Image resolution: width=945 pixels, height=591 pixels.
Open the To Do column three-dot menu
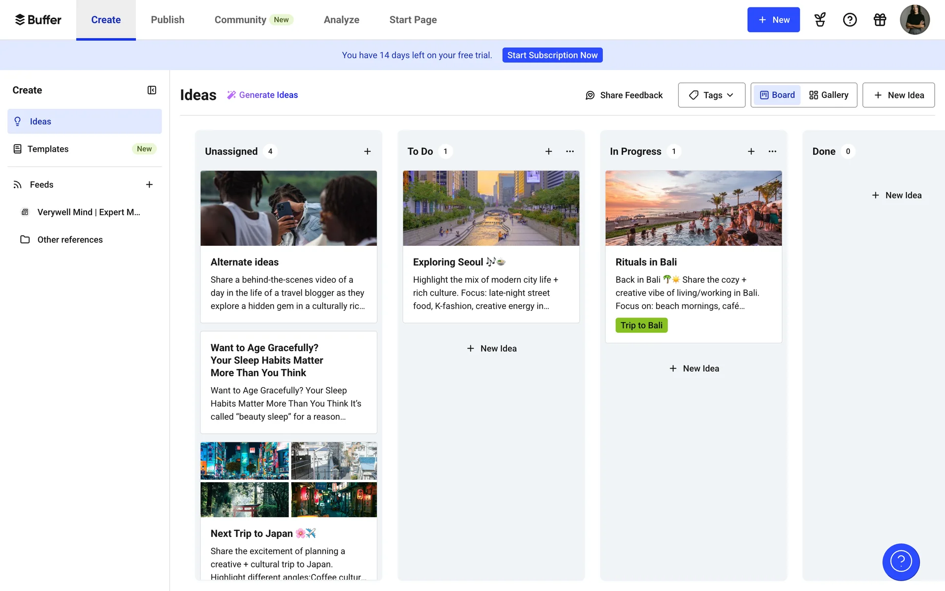[x=570, y=151]
